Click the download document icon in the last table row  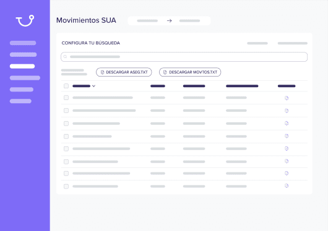tap(287, 186)
